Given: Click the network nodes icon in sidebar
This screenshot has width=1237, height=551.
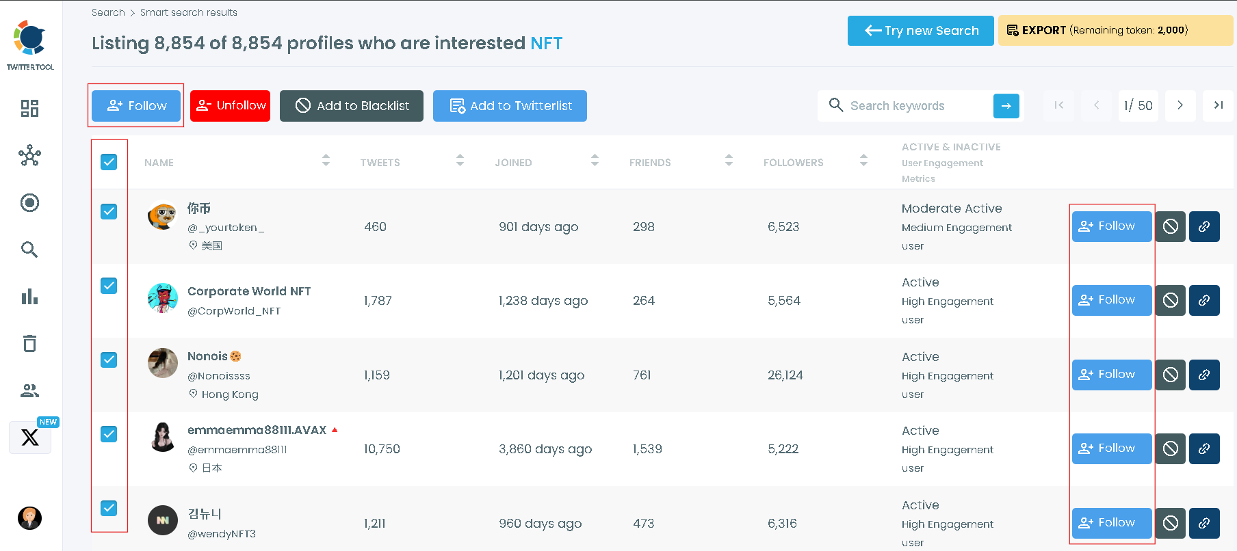Looking at the screenshot, I should (29, 156).
